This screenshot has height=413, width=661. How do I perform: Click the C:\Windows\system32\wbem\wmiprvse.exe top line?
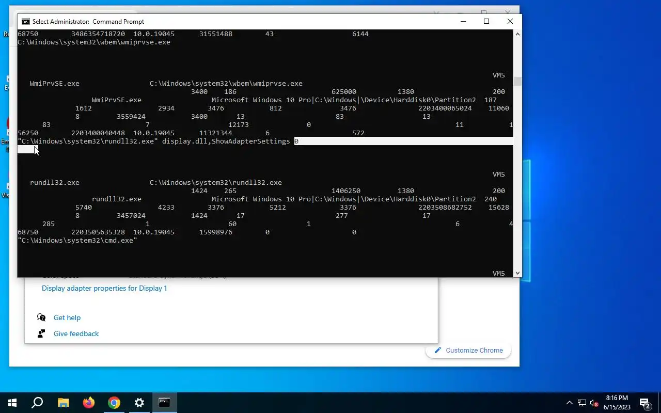click(94, 42)
